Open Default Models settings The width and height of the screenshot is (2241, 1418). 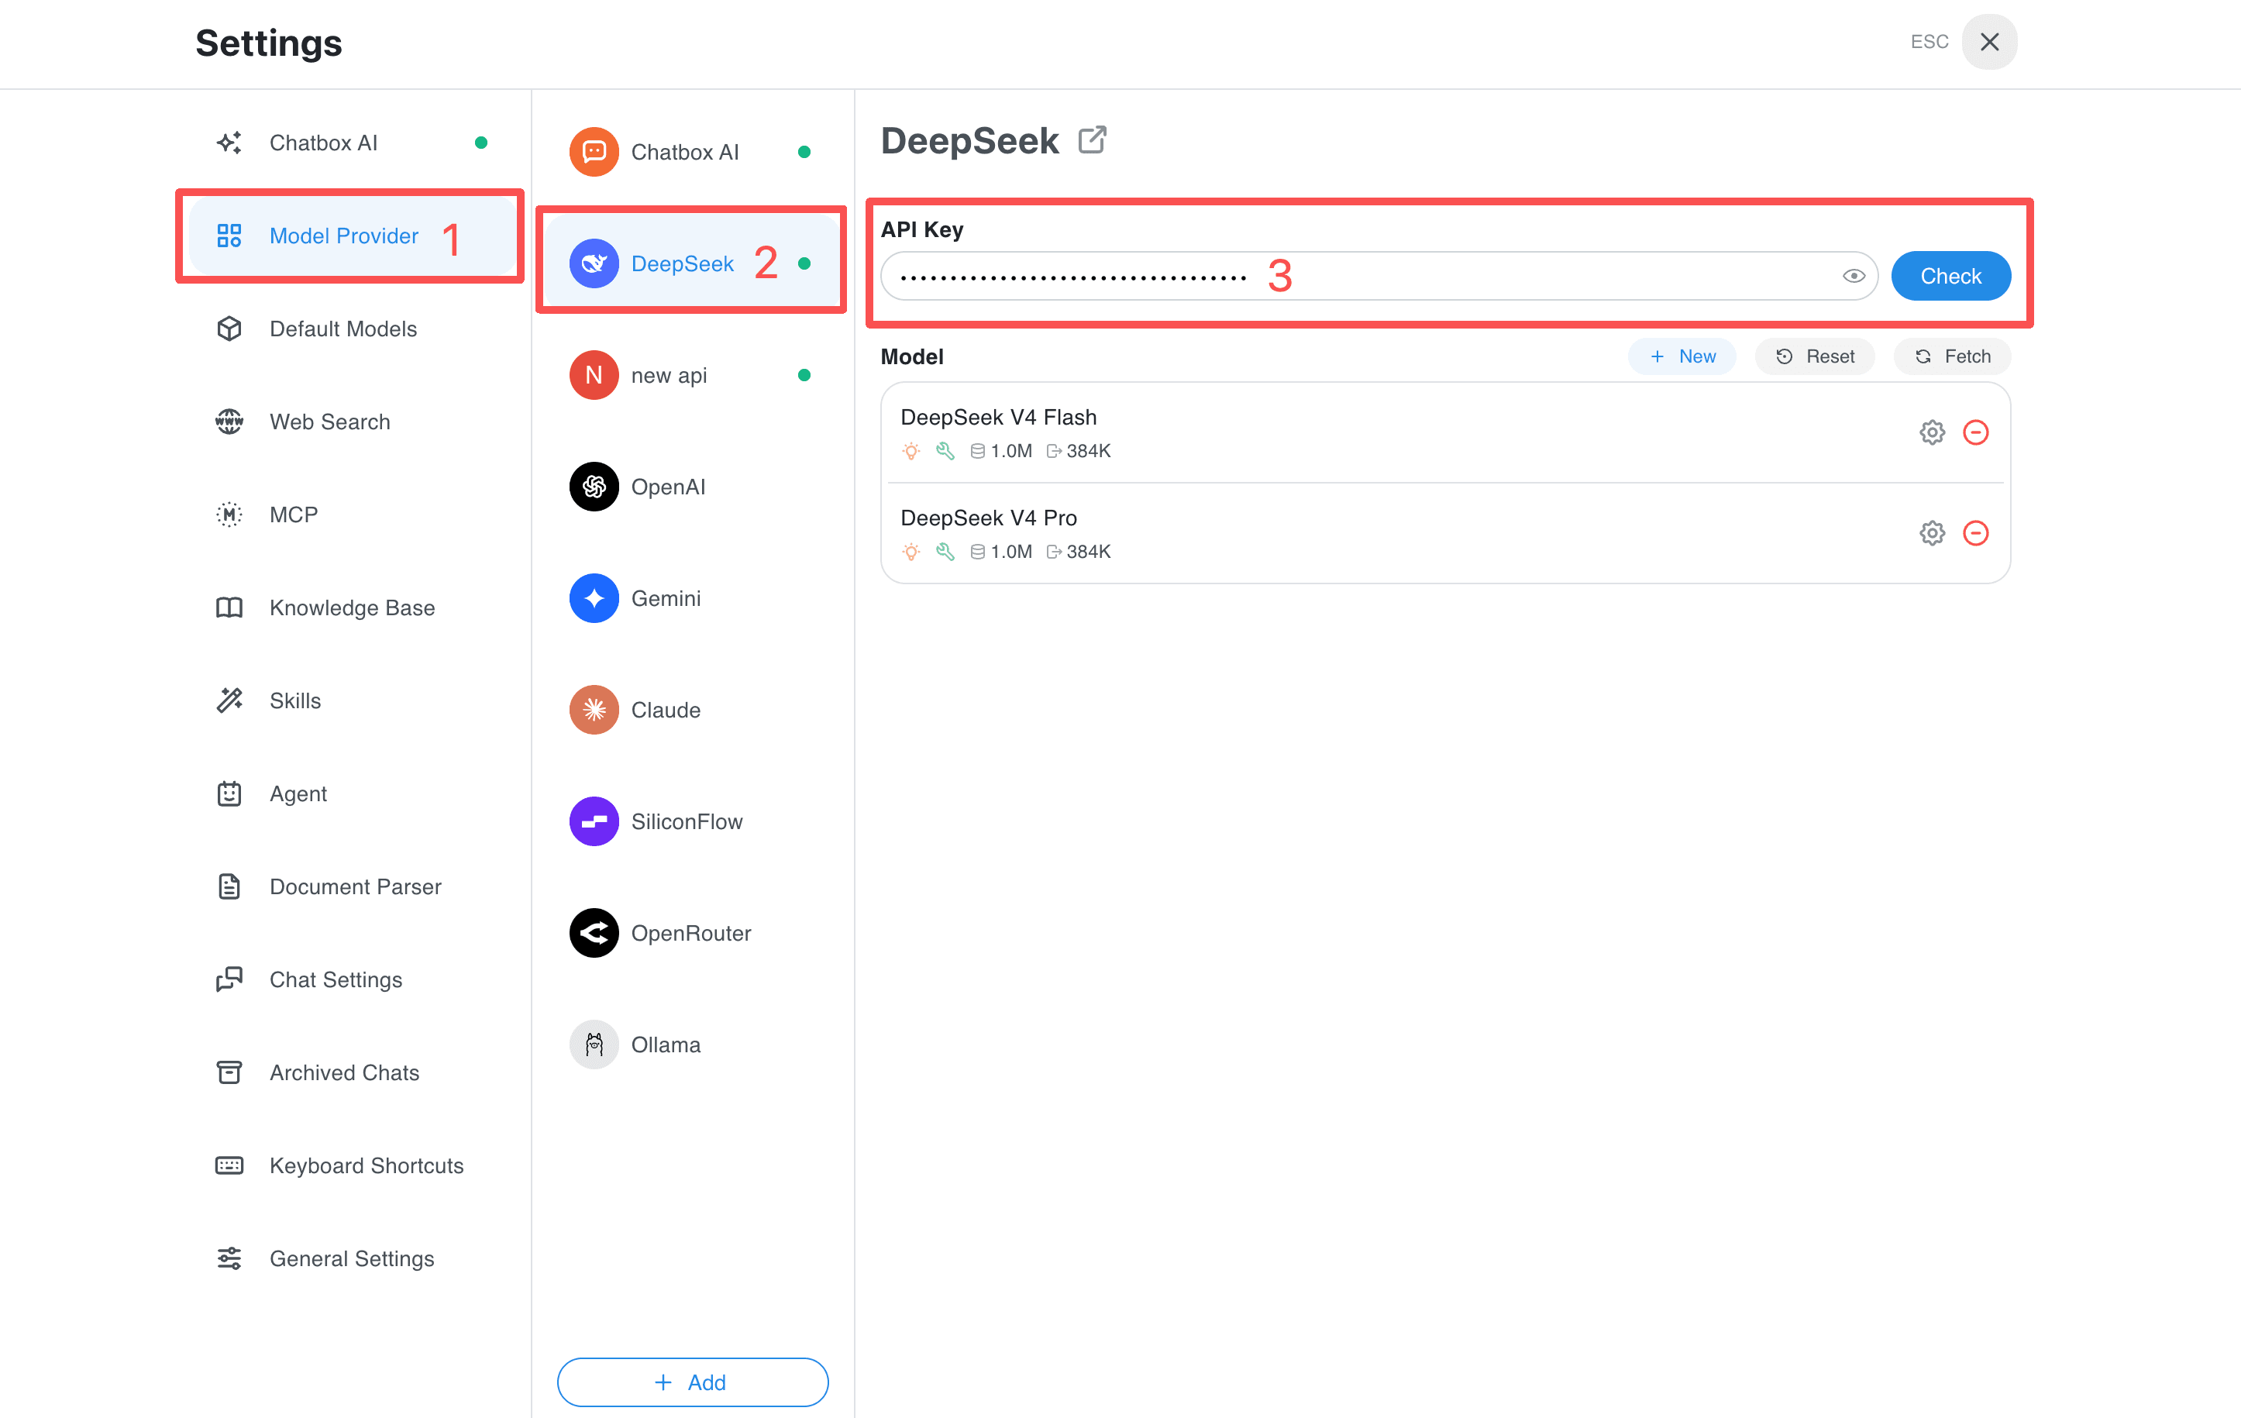click(x=352, y=329)
